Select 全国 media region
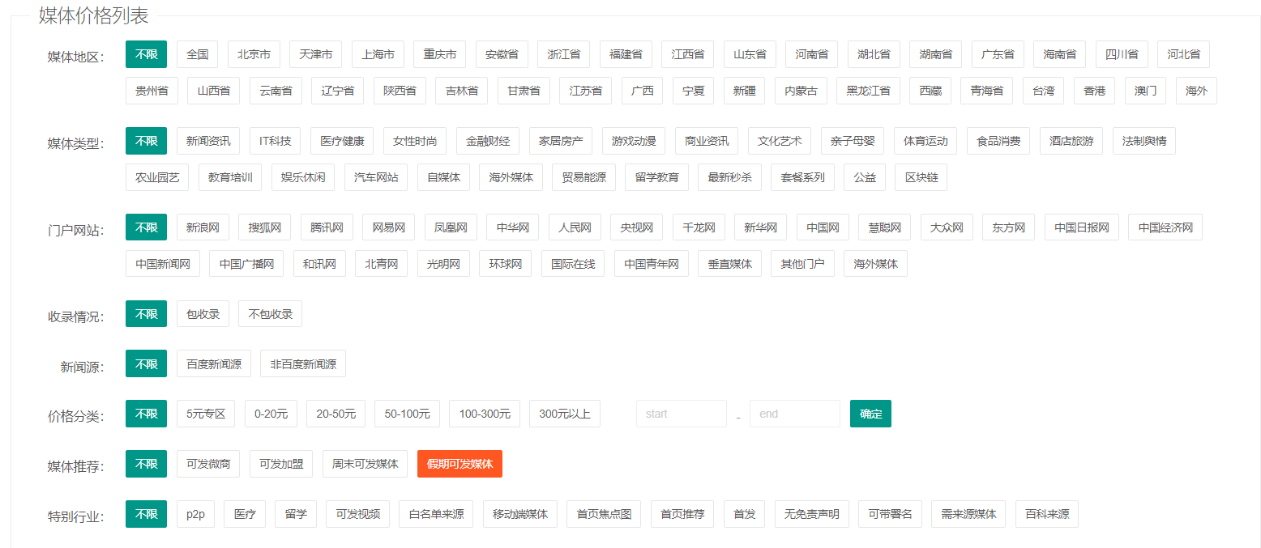Image resolution: width=1261 pixels, height=548 pixels. pos(197,54)
